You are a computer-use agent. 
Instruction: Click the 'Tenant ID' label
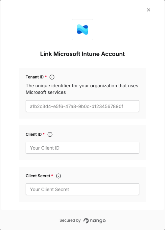click(35, 77)
